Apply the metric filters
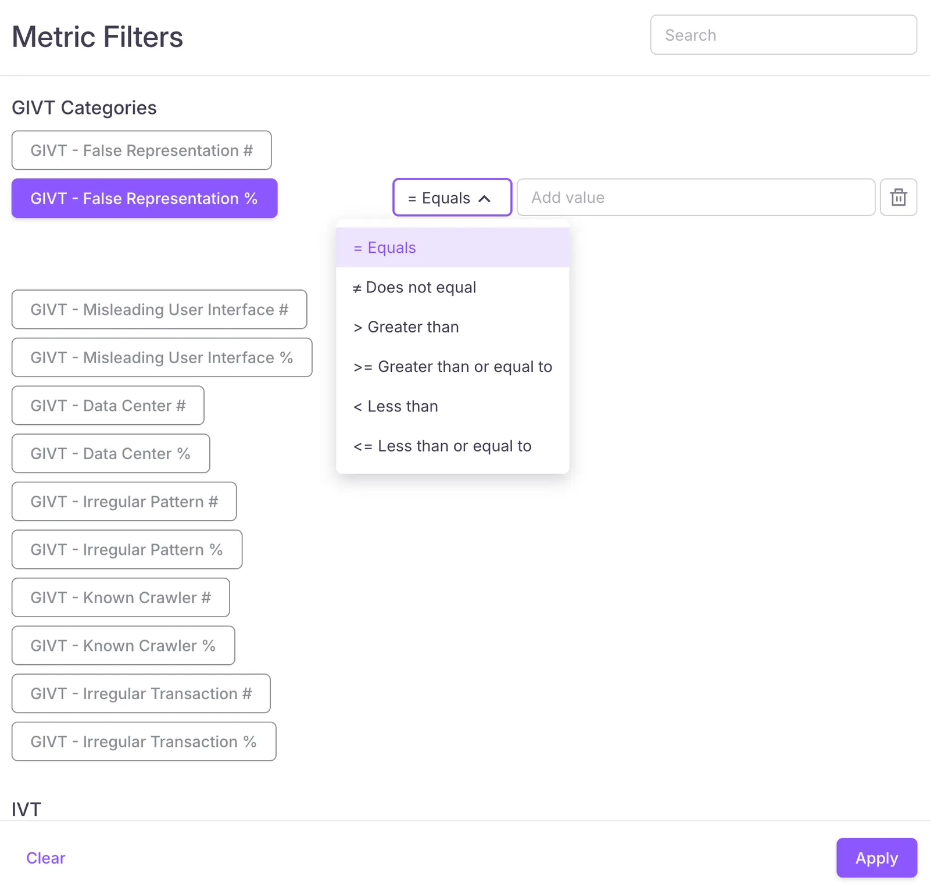 tap(877, 858)
